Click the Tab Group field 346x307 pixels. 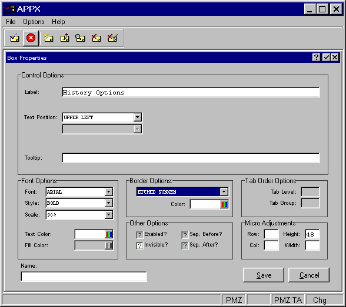(310, 203)
